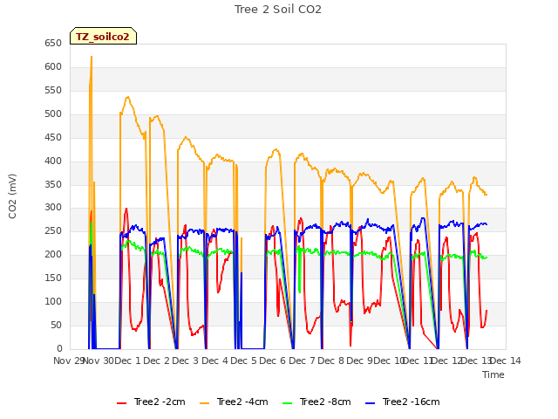Click the 150 y-axis tick label

pos(53,278)
